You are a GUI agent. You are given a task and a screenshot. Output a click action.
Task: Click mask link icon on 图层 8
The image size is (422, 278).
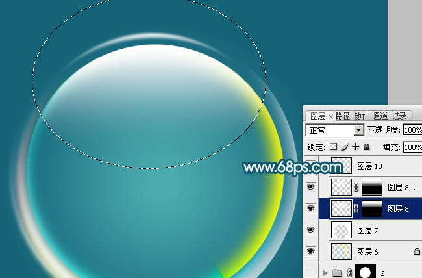pos(356,208)
